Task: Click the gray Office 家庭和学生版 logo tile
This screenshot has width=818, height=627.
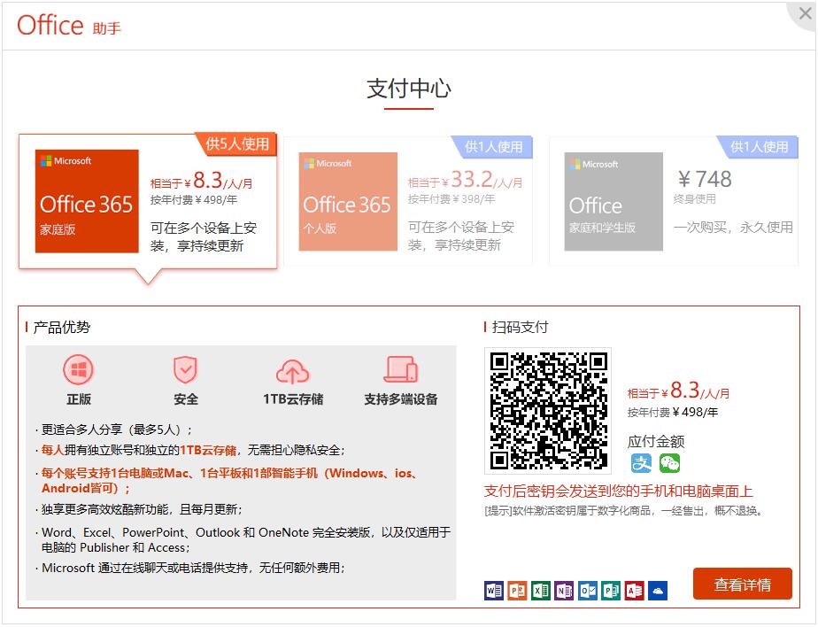Action: click(x=613, y=202)
